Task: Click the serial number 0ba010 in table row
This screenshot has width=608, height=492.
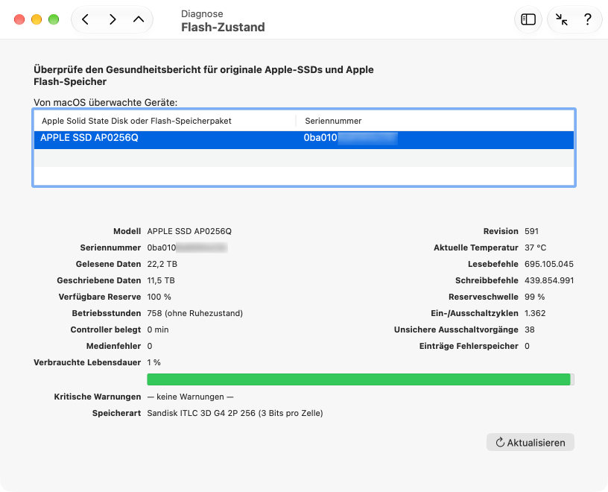Action: click(x=320, y=138)
